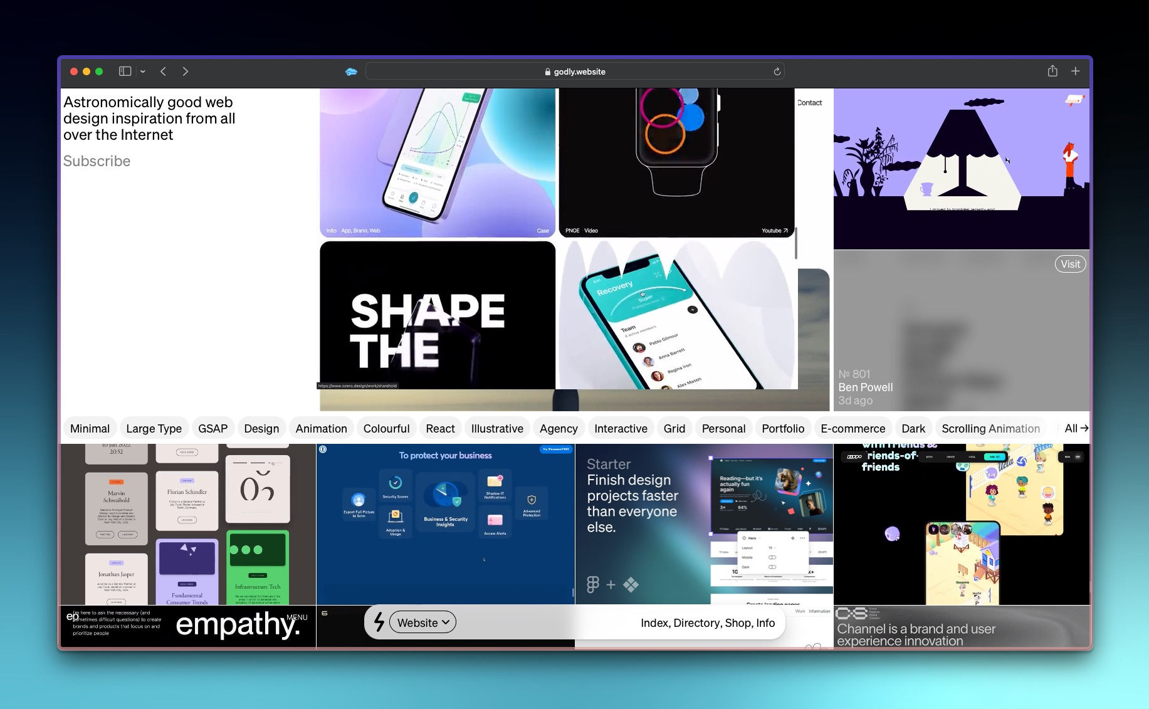
Task: Click the lock icon in the address bar
Action: click(x=547, y=71)
